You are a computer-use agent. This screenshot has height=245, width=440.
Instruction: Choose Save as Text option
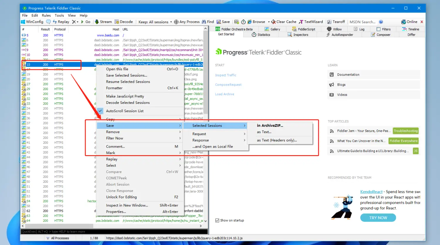click(x=280, y=132)
